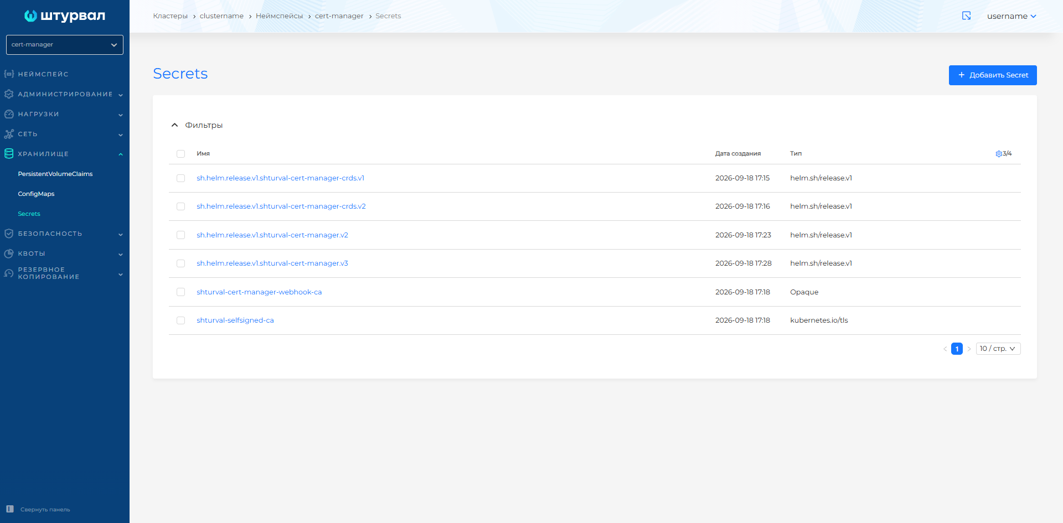The image size is (1063, 523).
Task: Go to the previous page arrow
Action: pyautogui.click(x=945, y=349)
